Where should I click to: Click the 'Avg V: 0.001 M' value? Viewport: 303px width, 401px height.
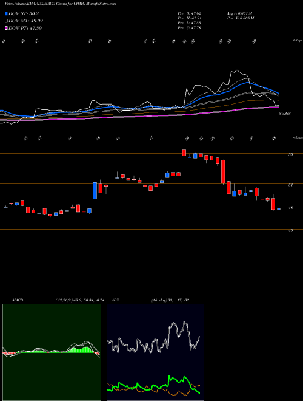click(x=240, y=13)
